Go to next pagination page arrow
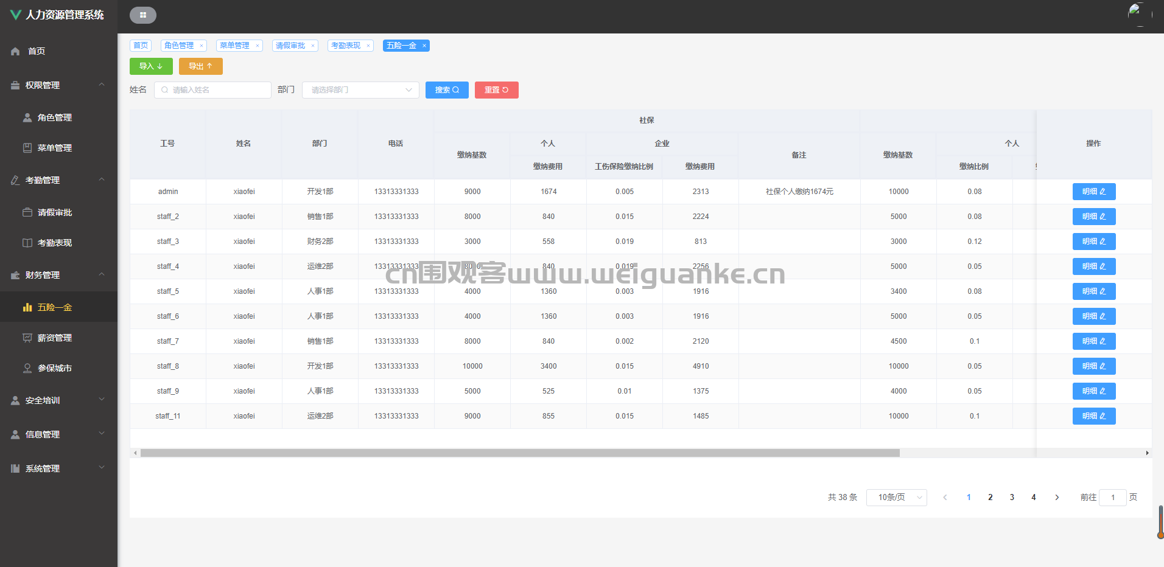The width and height of the screenshot is (1164, 567). (x=1057, y=498)
